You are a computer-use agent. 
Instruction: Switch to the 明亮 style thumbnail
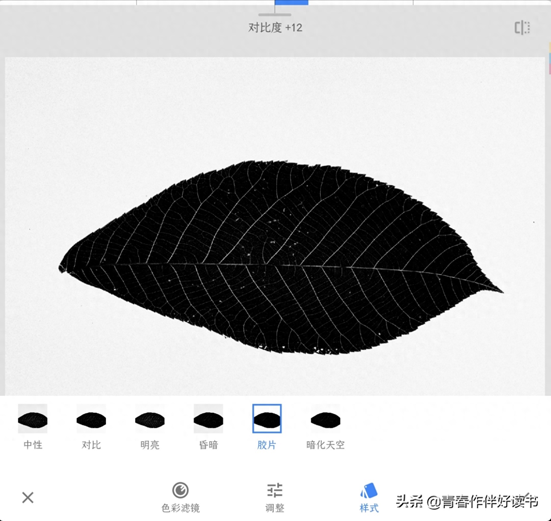(150, 419)
